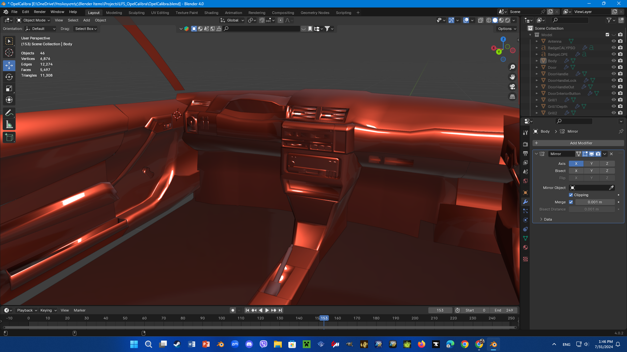The image size is (627, 352).
Task: Open the Render menu
Action: [40, 12]
